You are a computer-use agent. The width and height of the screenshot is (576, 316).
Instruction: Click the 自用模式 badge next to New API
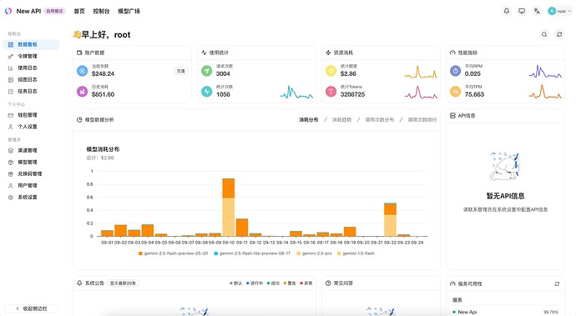point(54,11)
